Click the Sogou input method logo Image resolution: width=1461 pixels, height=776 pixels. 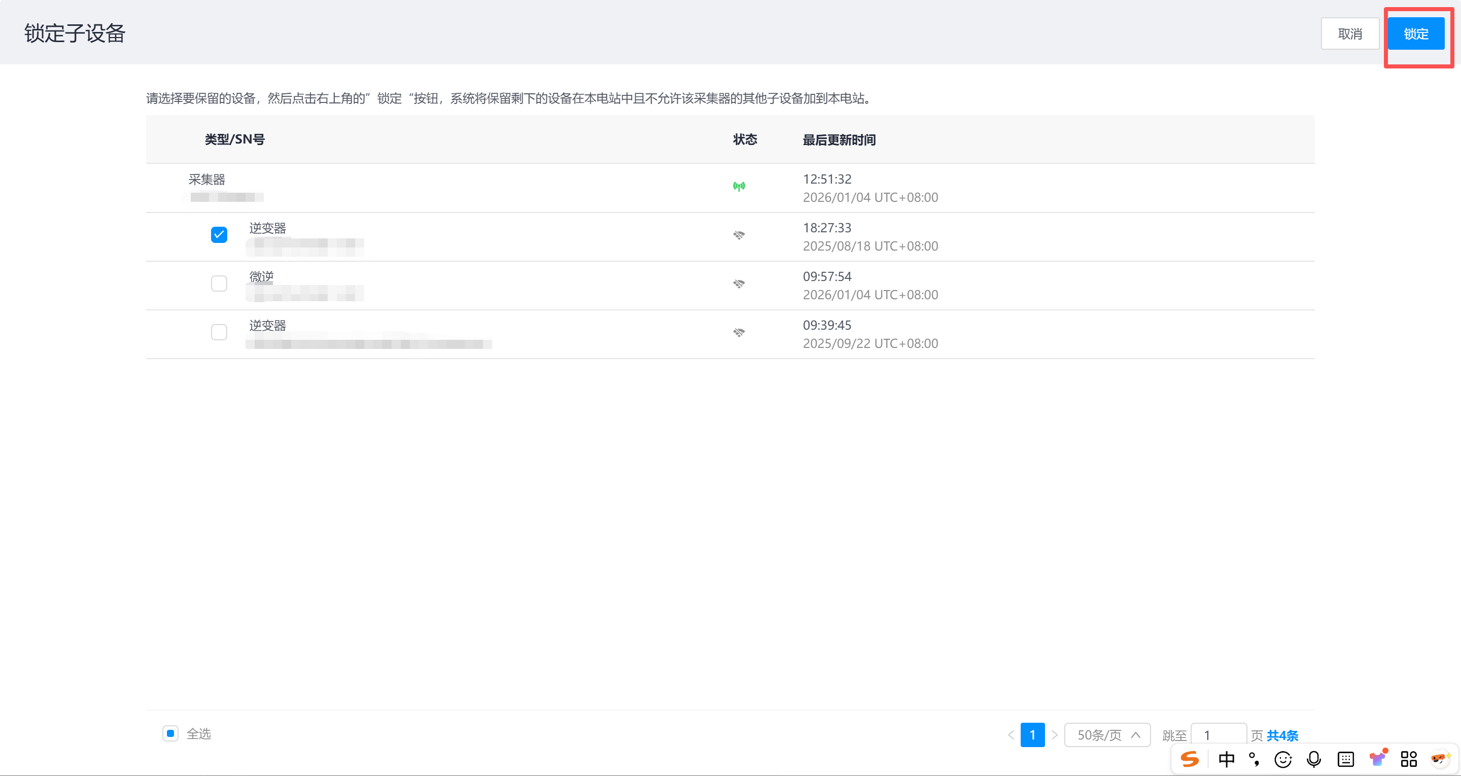click(x=1189, y=759)
